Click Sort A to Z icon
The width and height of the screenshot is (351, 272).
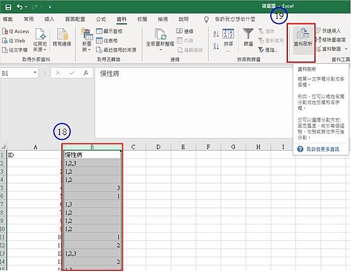(x=216, y=34)
